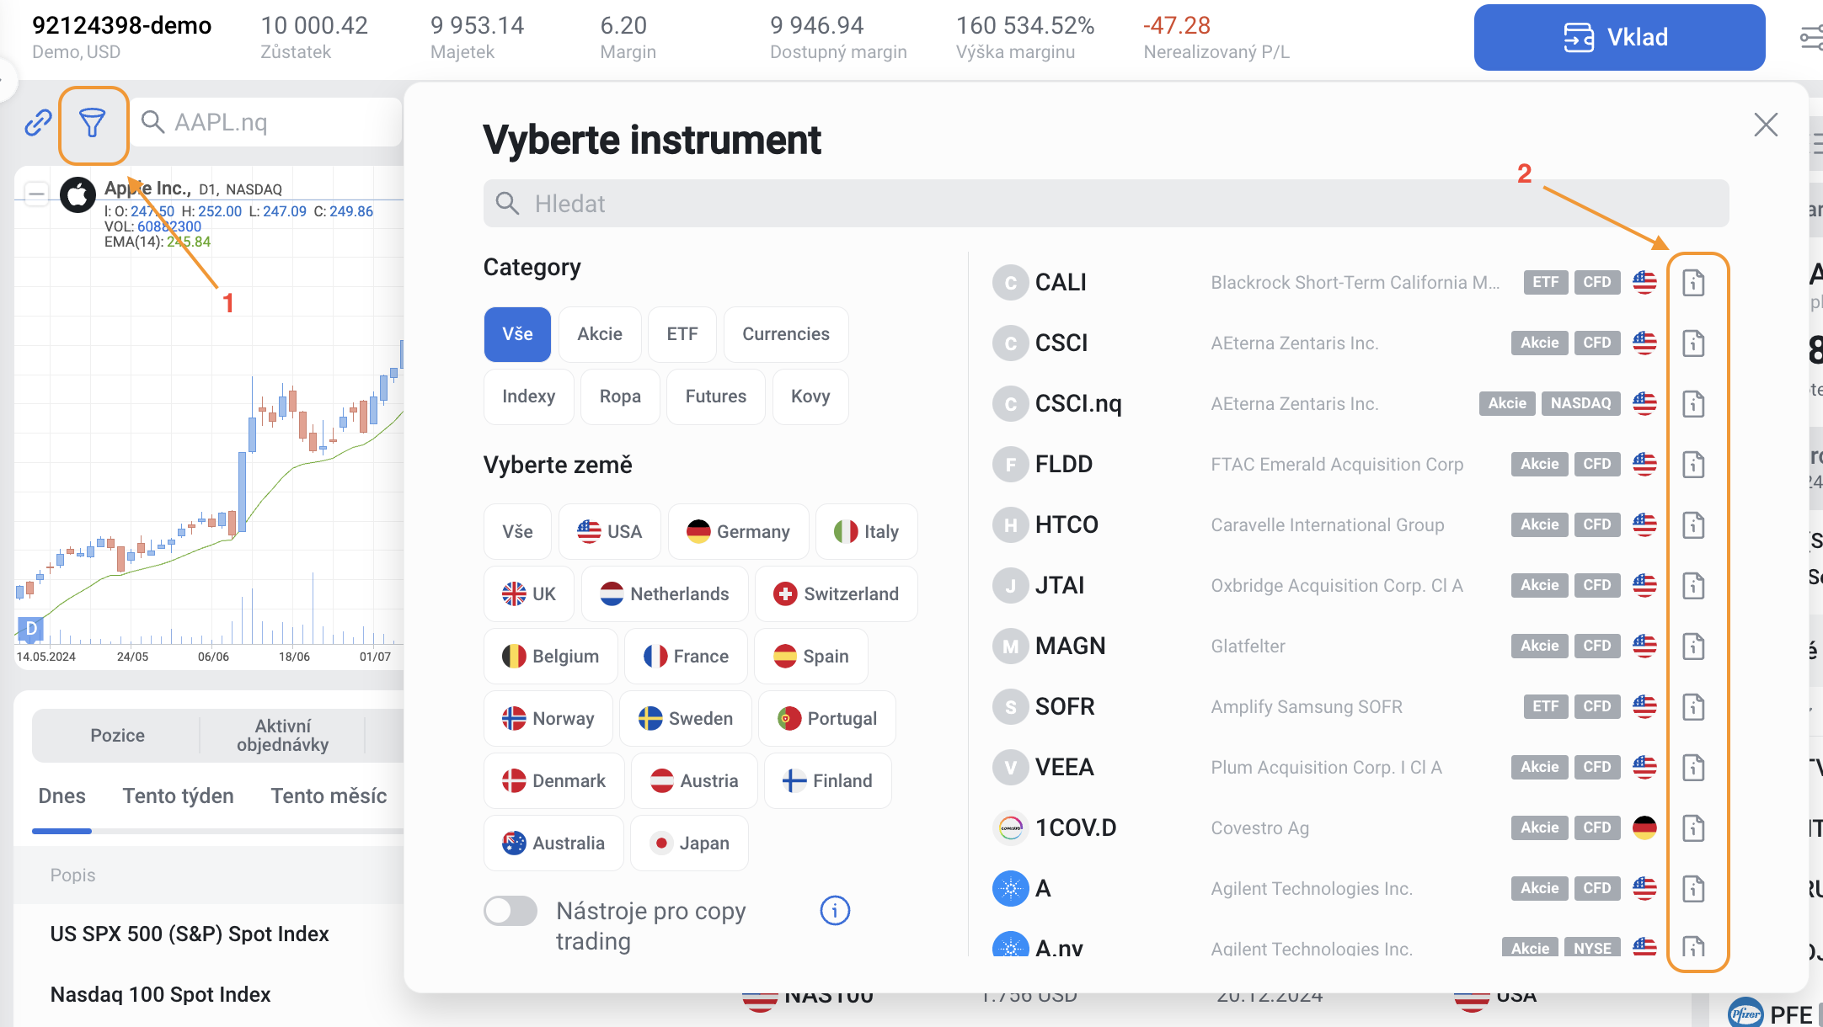Viewport: 1823px width, 1027px height.
Task: Toggle Nástroje pro copy trading switch
Action: (511, 911)
